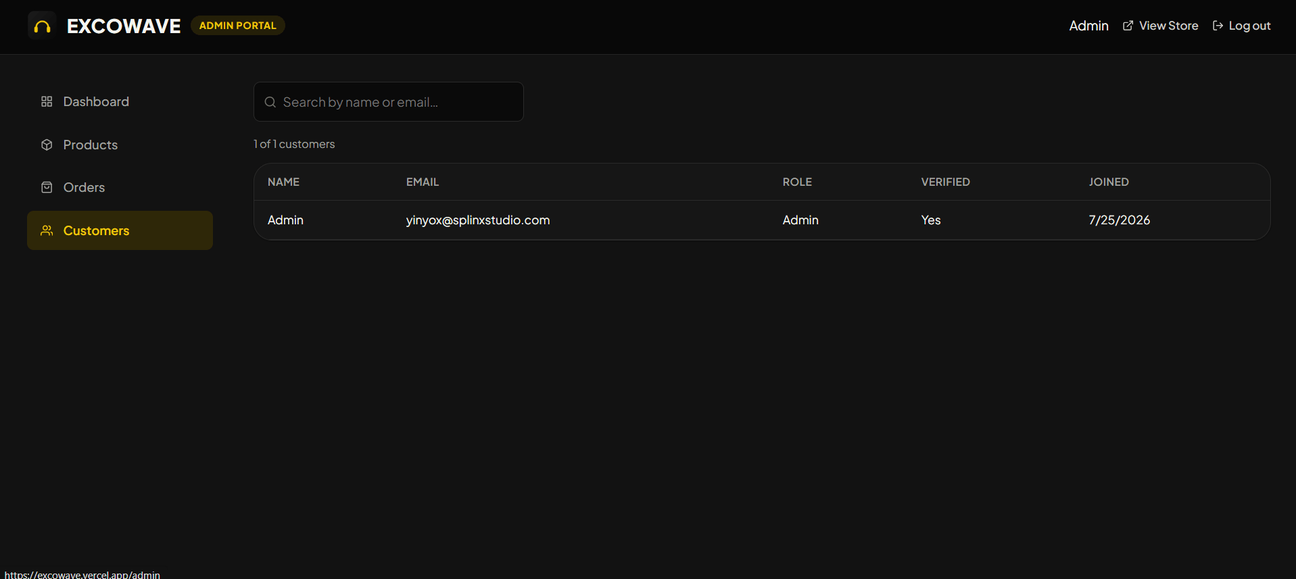
Task: Click the View Store external-link icon
Action: (1128, 26)
